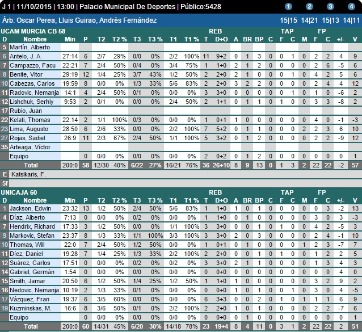Click Gabriel, Germán name
Viewport: 362px width, 332px height.
point(32,272)
